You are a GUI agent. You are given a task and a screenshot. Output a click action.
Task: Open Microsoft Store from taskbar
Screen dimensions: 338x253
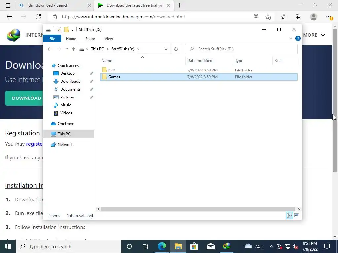pyautogui.click(x=194, y=246)
